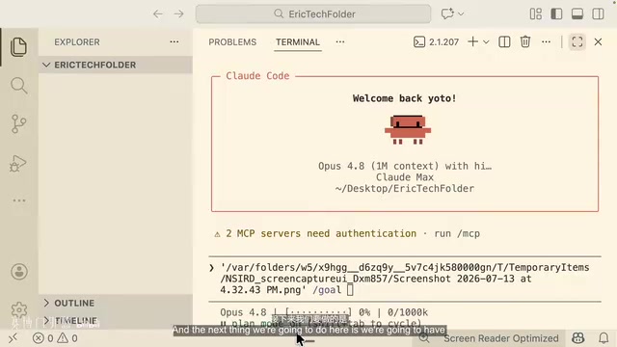The height and width of the screenshot is (347, 617).
Task: Open notifications bell icon
Action: click(x=604, y=338)
